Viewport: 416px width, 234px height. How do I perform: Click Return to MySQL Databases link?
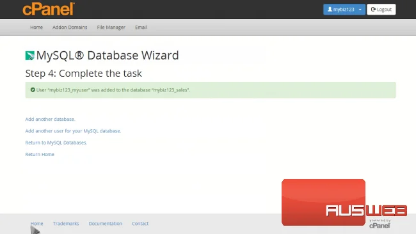[56, 143]
